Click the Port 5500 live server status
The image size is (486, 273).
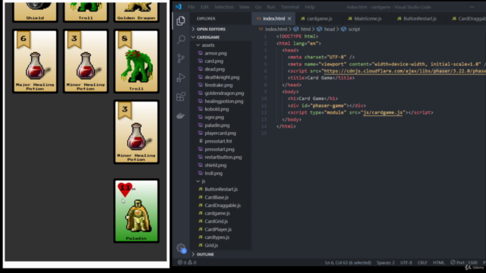464,262
